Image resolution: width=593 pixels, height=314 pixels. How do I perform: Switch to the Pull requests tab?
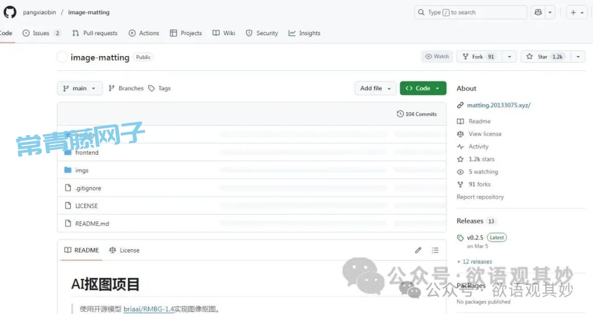coord(95,33)
